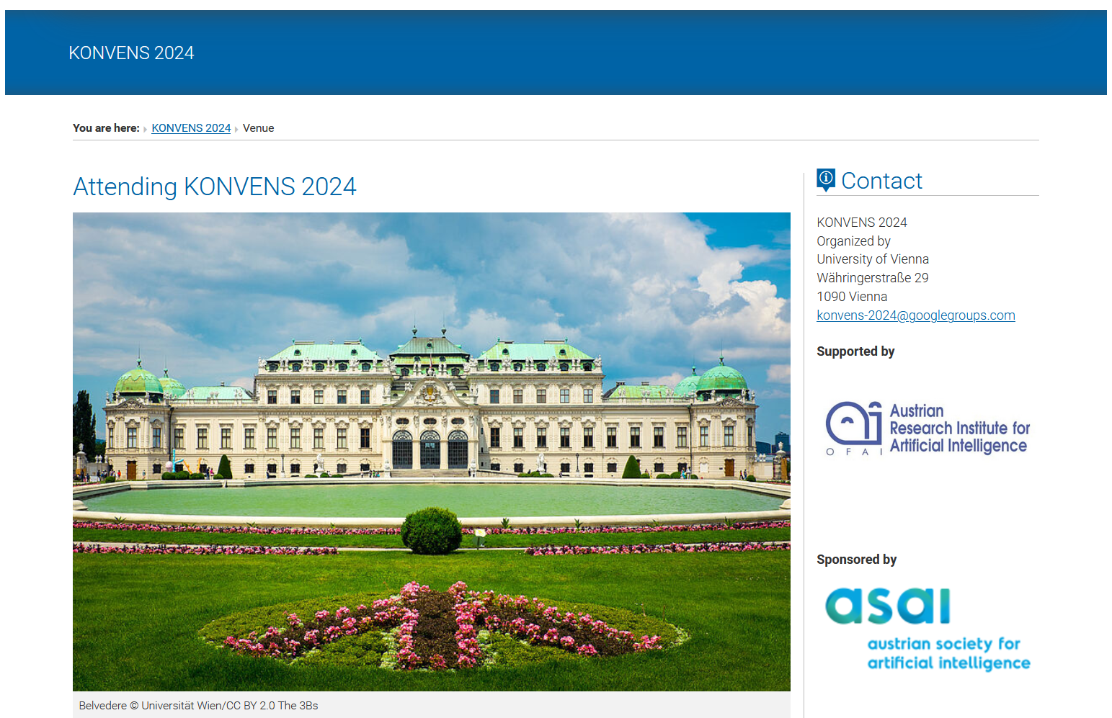Viewport: 1112px width, 718px height.
Task: Click the Organized by text line
Action: tap(853, 241)
